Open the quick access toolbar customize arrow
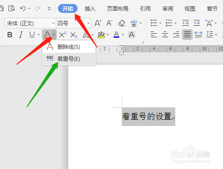Image resolution: width=223 pixels, height=169 pixels. pyautogui.click(x=49, y=9)
